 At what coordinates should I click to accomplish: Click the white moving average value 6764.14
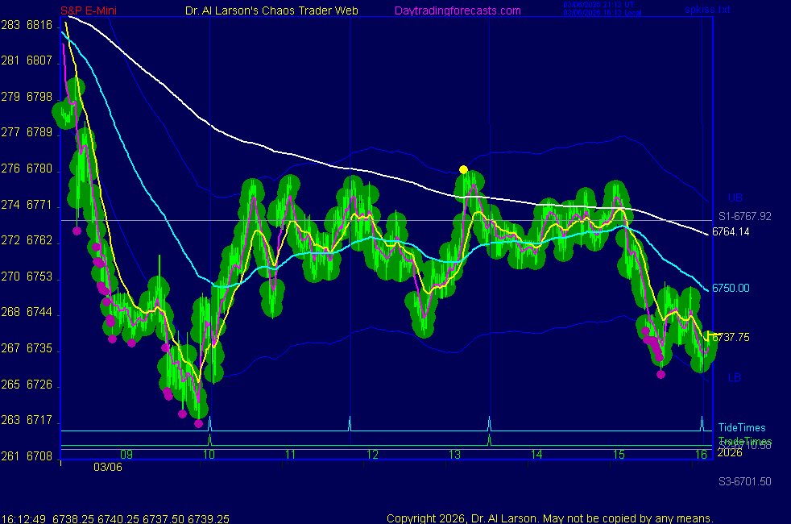click(731, 232)
